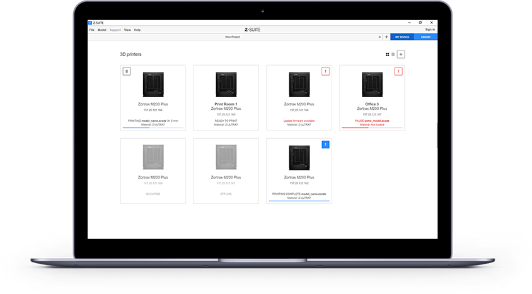Open the View menu
532x294 pixels.
(x=127, y=30)
